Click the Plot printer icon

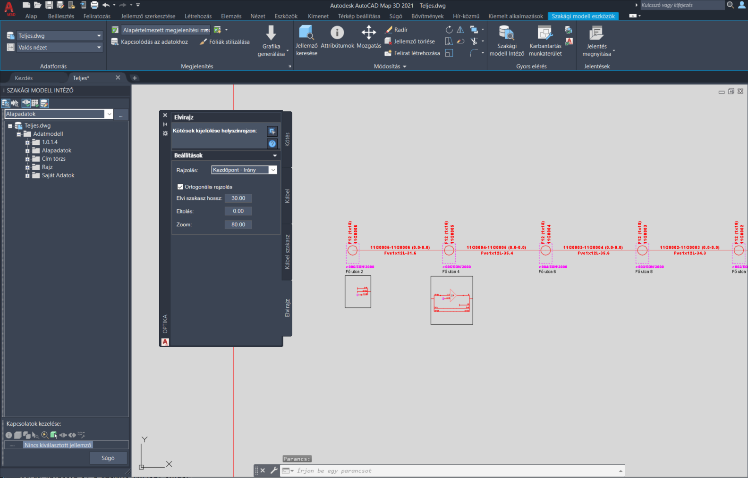coord(94,5)
